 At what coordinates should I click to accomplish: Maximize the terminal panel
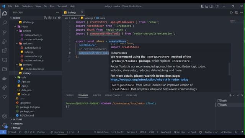click(238, 95)
